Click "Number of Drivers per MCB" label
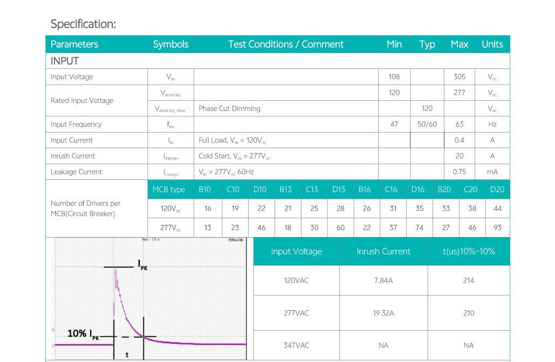Image resolution: width=555 pixels, height=362 pixels. 85,208
